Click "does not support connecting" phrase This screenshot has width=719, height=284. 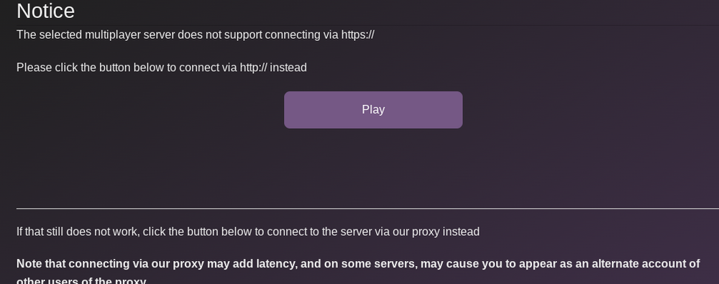tap(242, 35)
